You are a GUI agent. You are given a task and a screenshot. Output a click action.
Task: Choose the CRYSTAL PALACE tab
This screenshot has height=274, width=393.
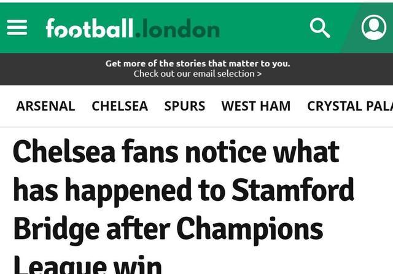tap(349, 106)
